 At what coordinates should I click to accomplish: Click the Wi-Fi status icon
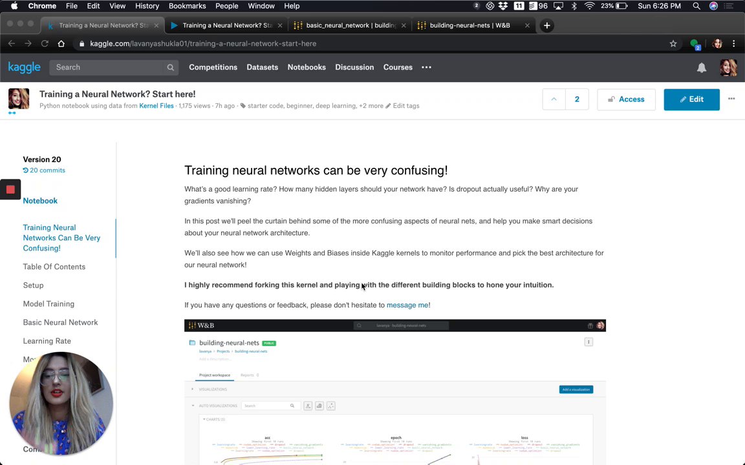pos(590,6)
